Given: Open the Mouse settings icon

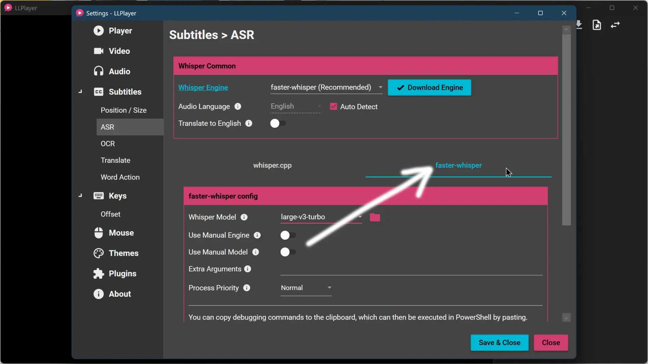Looking at the screenshot, I should pos(99,233).
